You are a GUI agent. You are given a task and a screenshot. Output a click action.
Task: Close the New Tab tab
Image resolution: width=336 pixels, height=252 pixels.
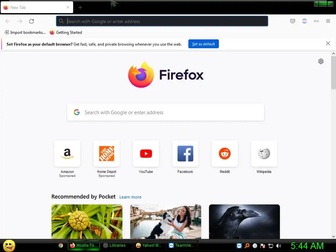68,7
